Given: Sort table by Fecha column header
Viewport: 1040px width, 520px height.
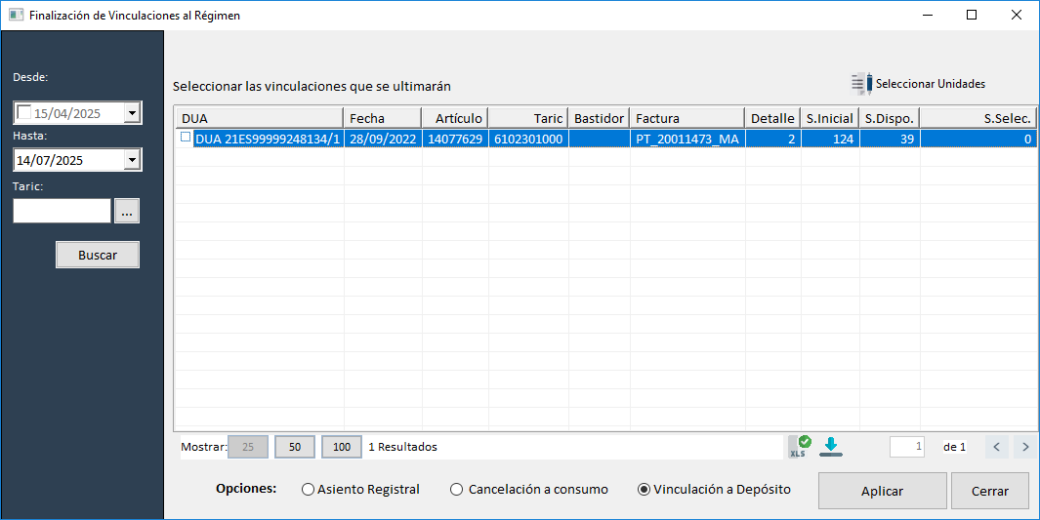Looking at the screenshot, I should point(382,118).
